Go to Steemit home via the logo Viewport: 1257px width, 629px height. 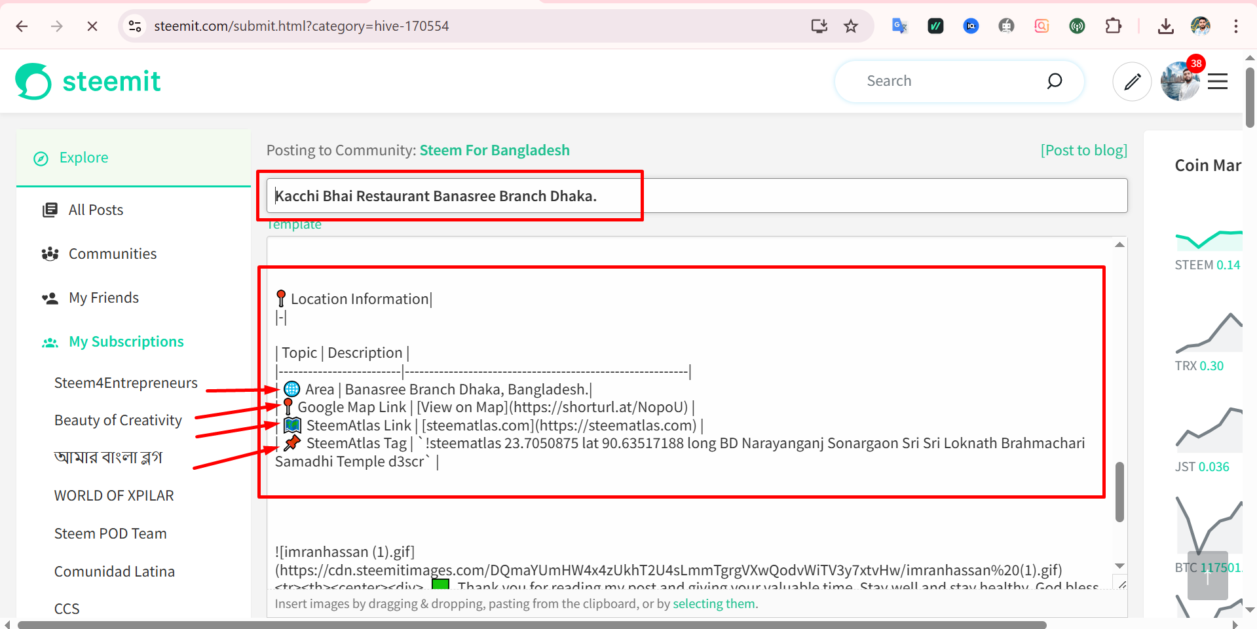[88, 81]
